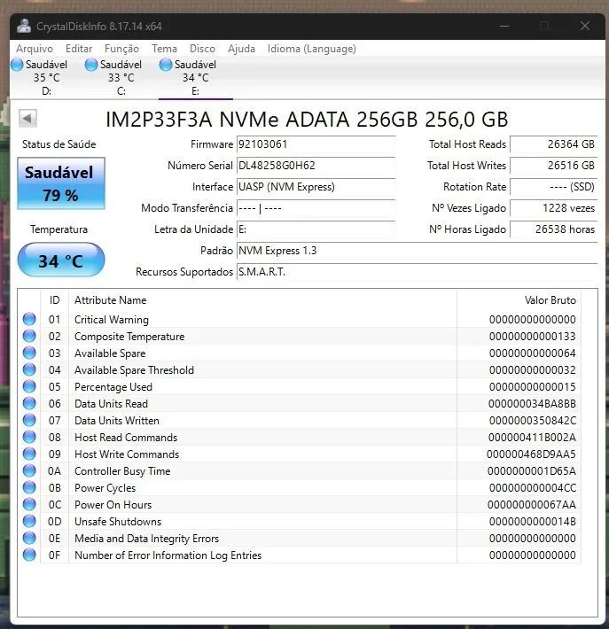Viewport: 609px width, 629px height.
Task: Click status orb for Power On Hours
Action: click(x=29, y=505)
